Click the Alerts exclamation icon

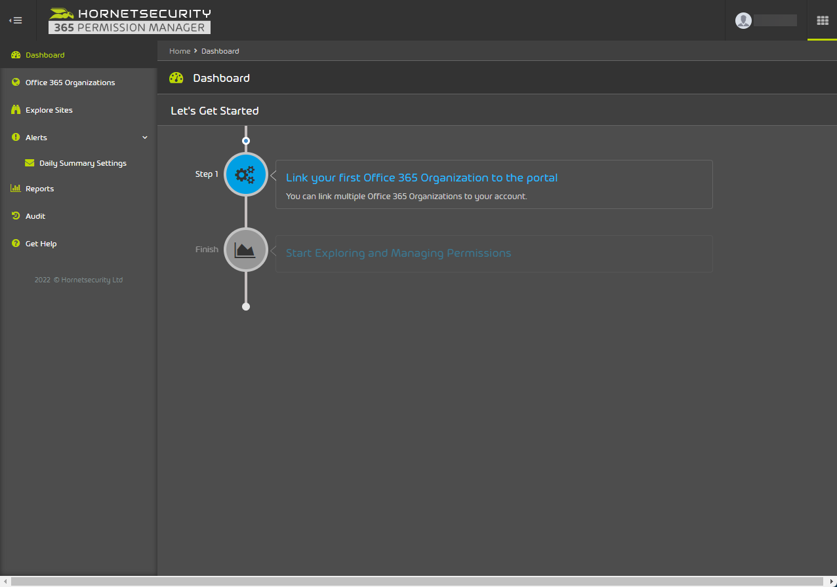point(16,138)
